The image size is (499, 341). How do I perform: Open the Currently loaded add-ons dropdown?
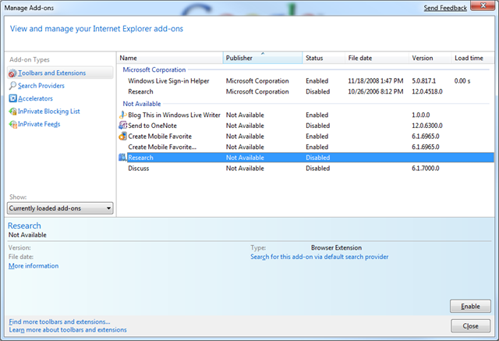pos(60,208)
